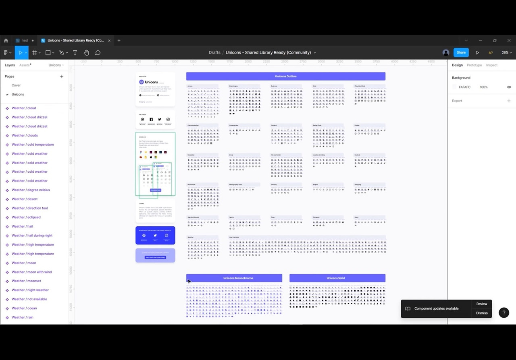
Task: Expand the Pen tool options arrow
Action: [67, 53]
